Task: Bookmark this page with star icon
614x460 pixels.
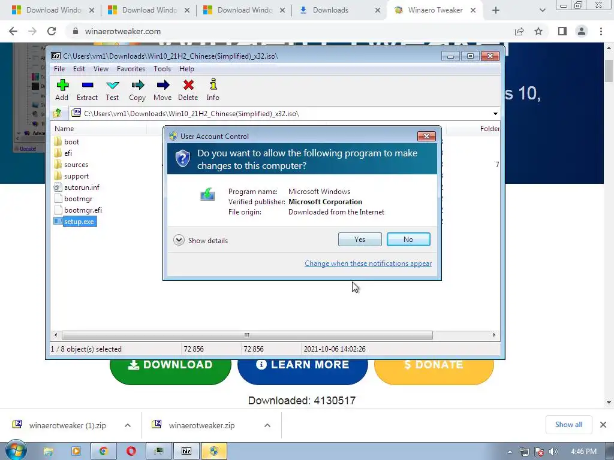Action: point(538,31)
